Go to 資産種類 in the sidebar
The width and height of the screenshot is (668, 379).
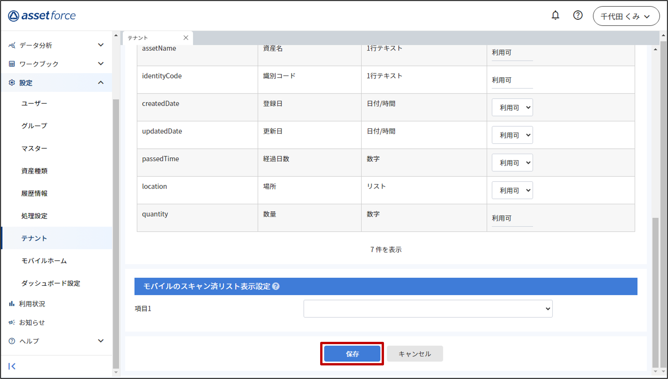34,171
